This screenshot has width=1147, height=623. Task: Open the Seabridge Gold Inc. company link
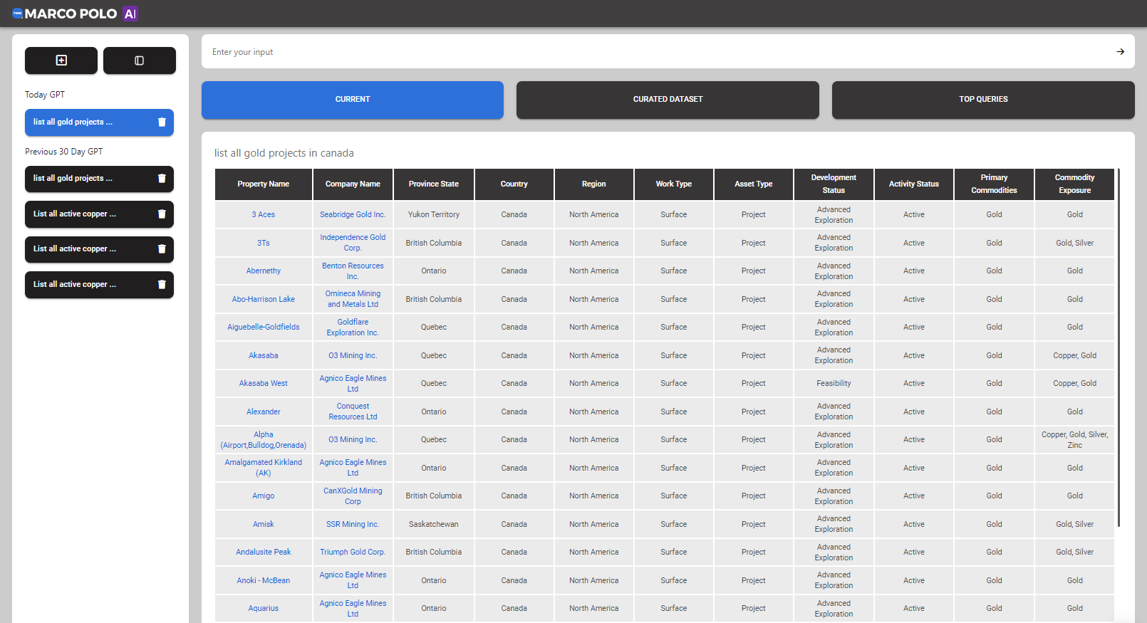(353, 215)
